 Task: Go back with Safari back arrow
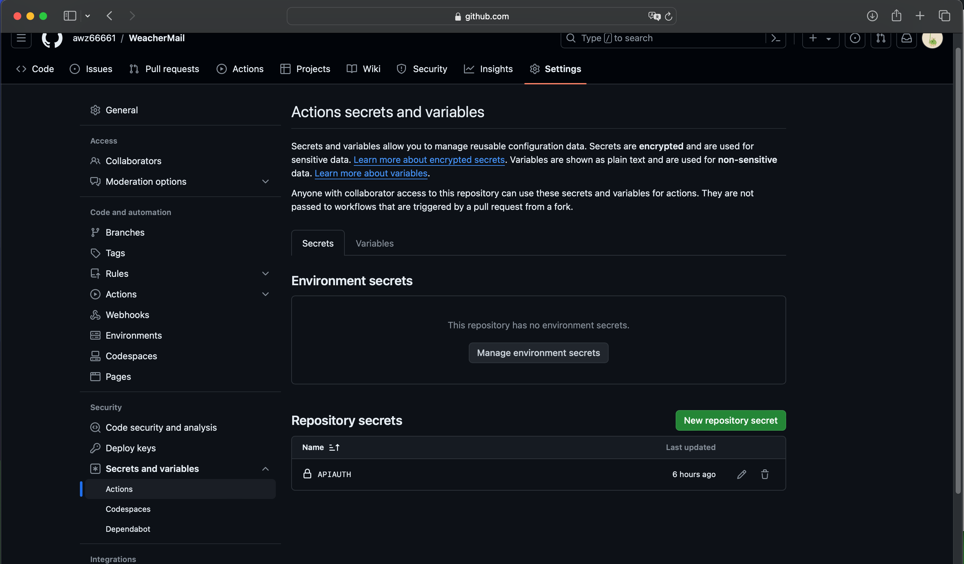(110, 16)
